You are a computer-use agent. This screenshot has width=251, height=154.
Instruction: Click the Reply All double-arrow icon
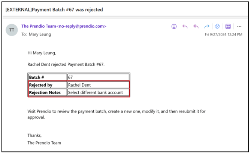[196, 27]
